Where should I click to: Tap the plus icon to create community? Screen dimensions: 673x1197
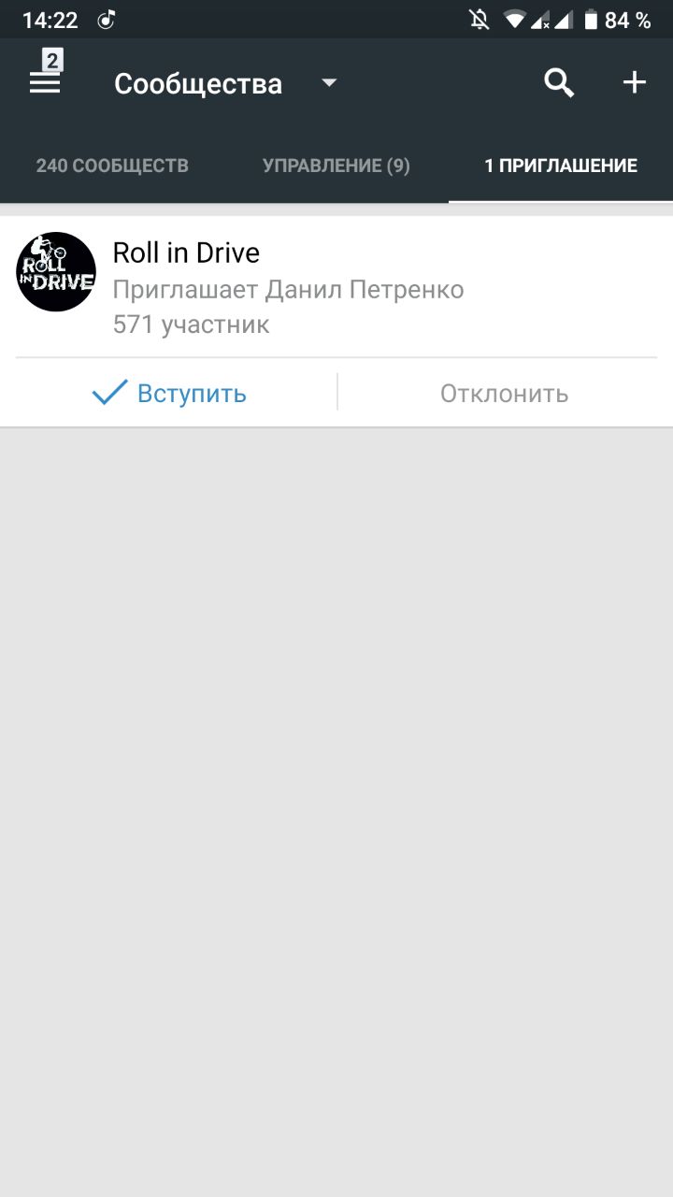(x=635, y=83)
